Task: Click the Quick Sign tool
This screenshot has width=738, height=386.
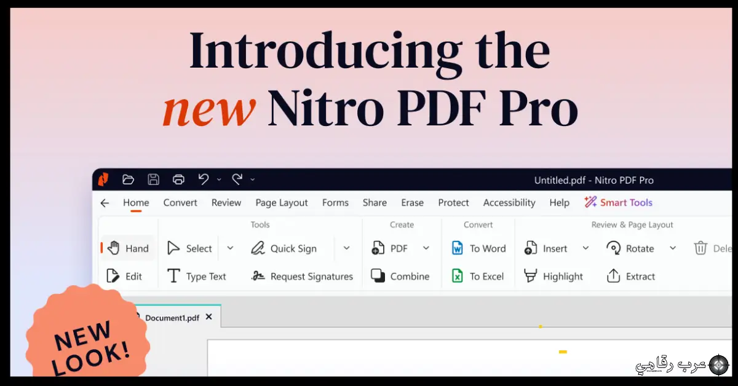Action: 284,248
